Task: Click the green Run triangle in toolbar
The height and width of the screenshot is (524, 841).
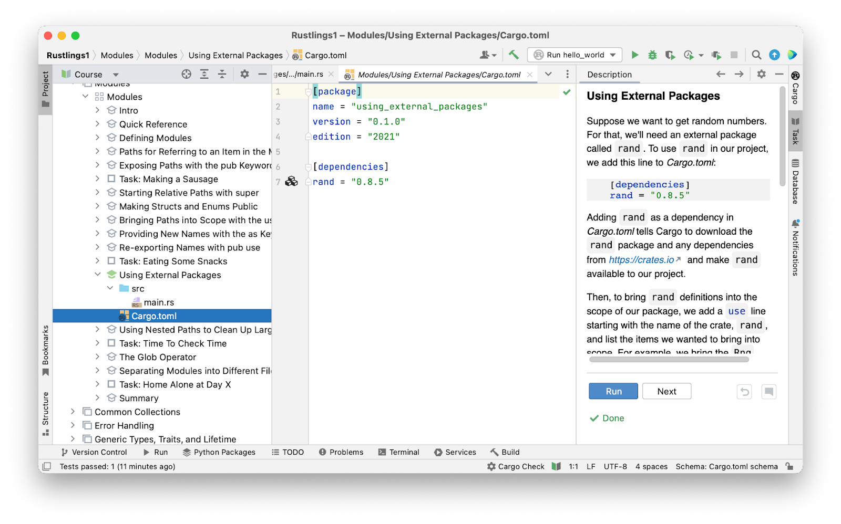Action: point(635,55)
